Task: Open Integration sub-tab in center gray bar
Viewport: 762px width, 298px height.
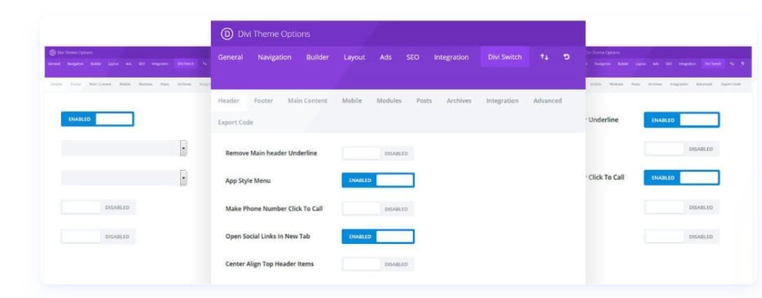Action: coord(502,101)
